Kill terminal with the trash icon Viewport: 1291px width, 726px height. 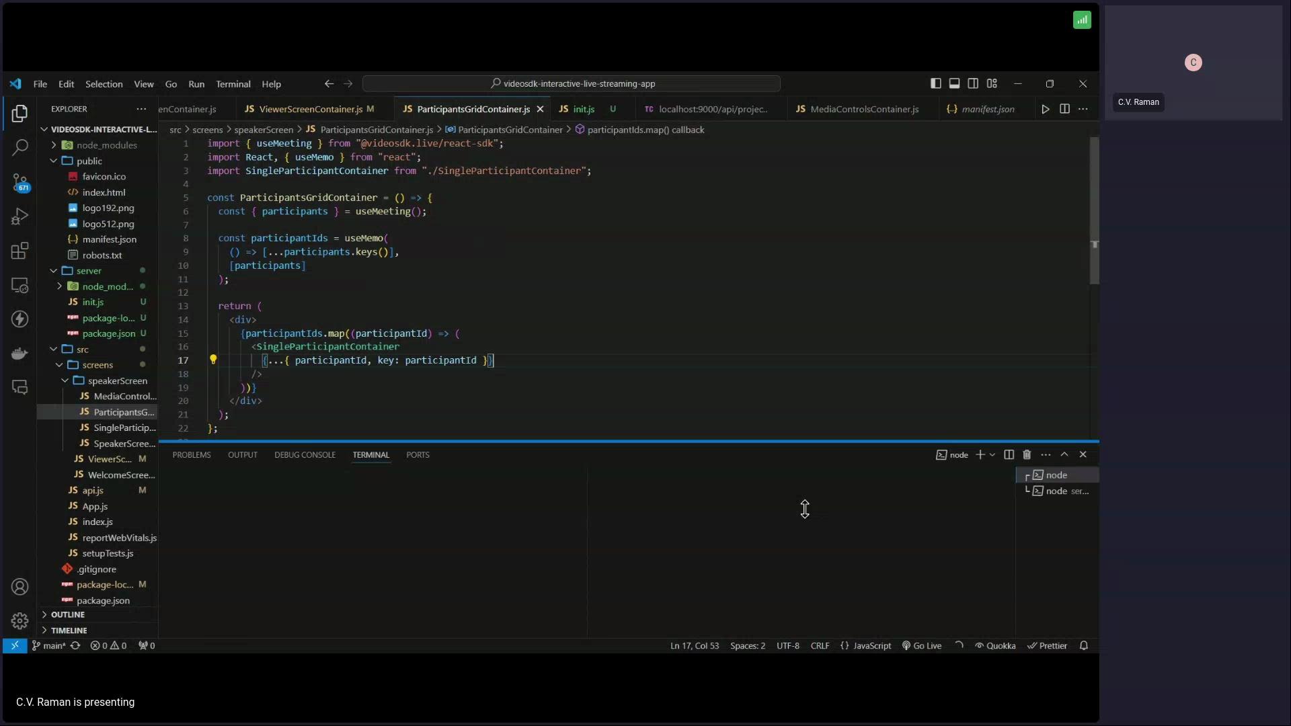click(x=1027, y=455)
